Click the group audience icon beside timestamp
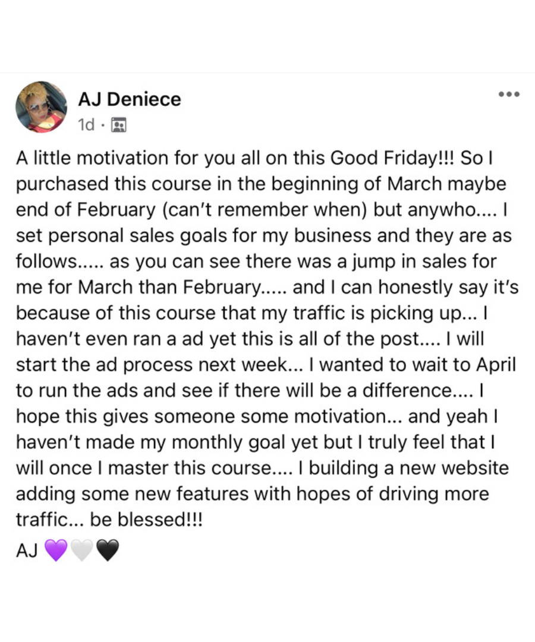This screenshot has width=535, height=642. (x=119, y=125)
